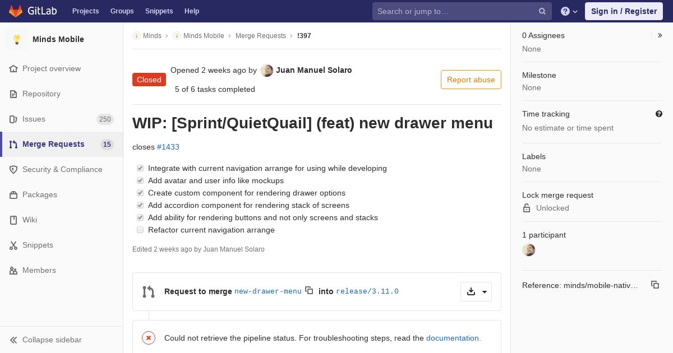Open Project overview in sidebar
The height and width of the screenshot is (353, 673).
pyautogui.click(x=62, y=68)
